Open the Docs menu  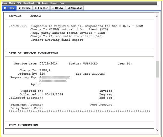4,3
